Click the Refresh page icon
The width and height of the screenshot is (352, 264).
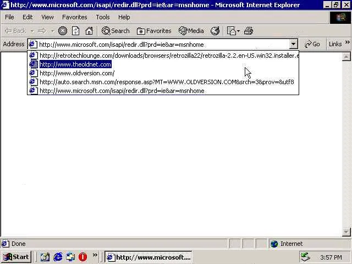coord(76,31)
